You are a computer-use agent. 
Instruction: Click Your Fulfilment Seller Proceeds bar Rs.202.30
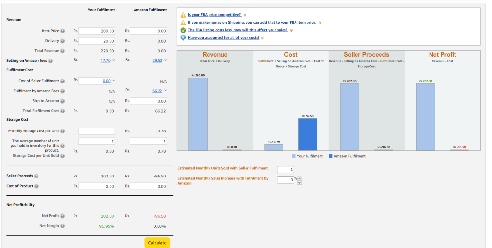[350, 117]
